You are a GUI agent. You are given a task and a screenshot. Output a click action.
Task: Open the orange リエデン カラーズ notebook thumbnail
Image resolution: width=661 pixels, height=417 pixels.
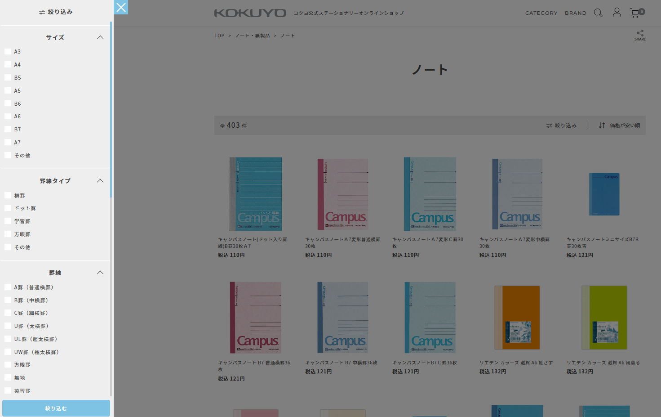click(x=517, y=318)
